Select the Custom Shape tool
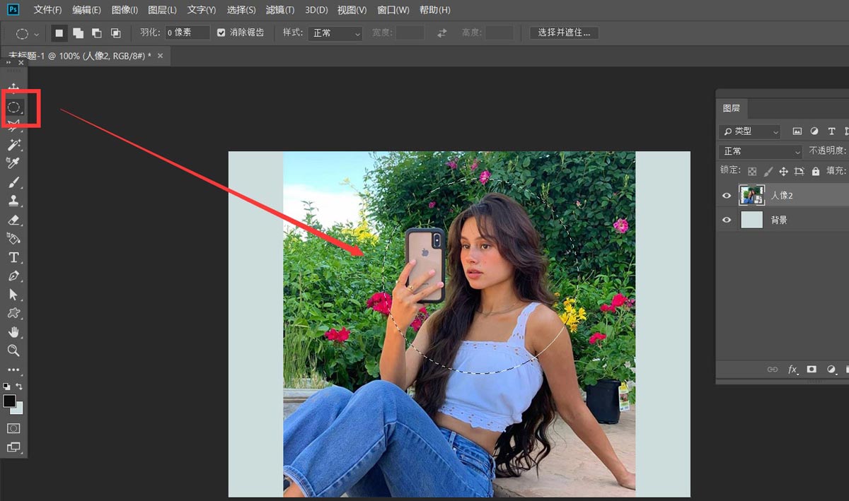The image size is (849, 501). point(13,313)
